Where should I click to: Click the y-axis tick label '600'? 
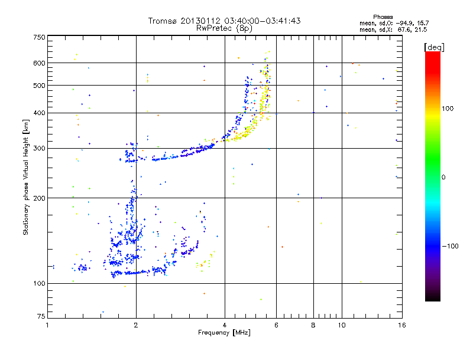pos(39,63)
